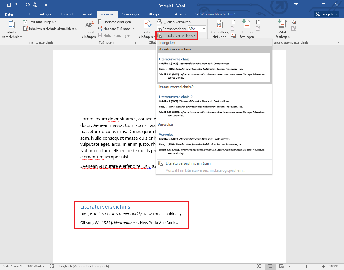Toggle the Literaturverzeichnis dropdown button

[176, 36]
